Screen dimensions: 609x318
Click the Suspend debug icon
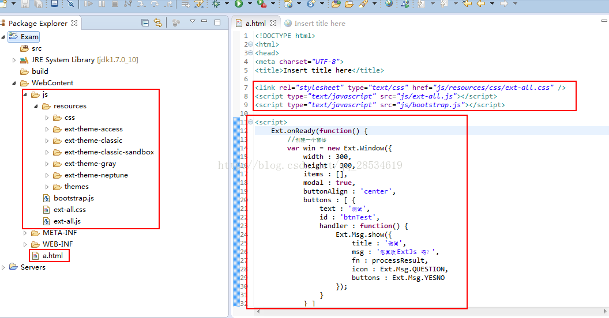[x=101, y=4]
